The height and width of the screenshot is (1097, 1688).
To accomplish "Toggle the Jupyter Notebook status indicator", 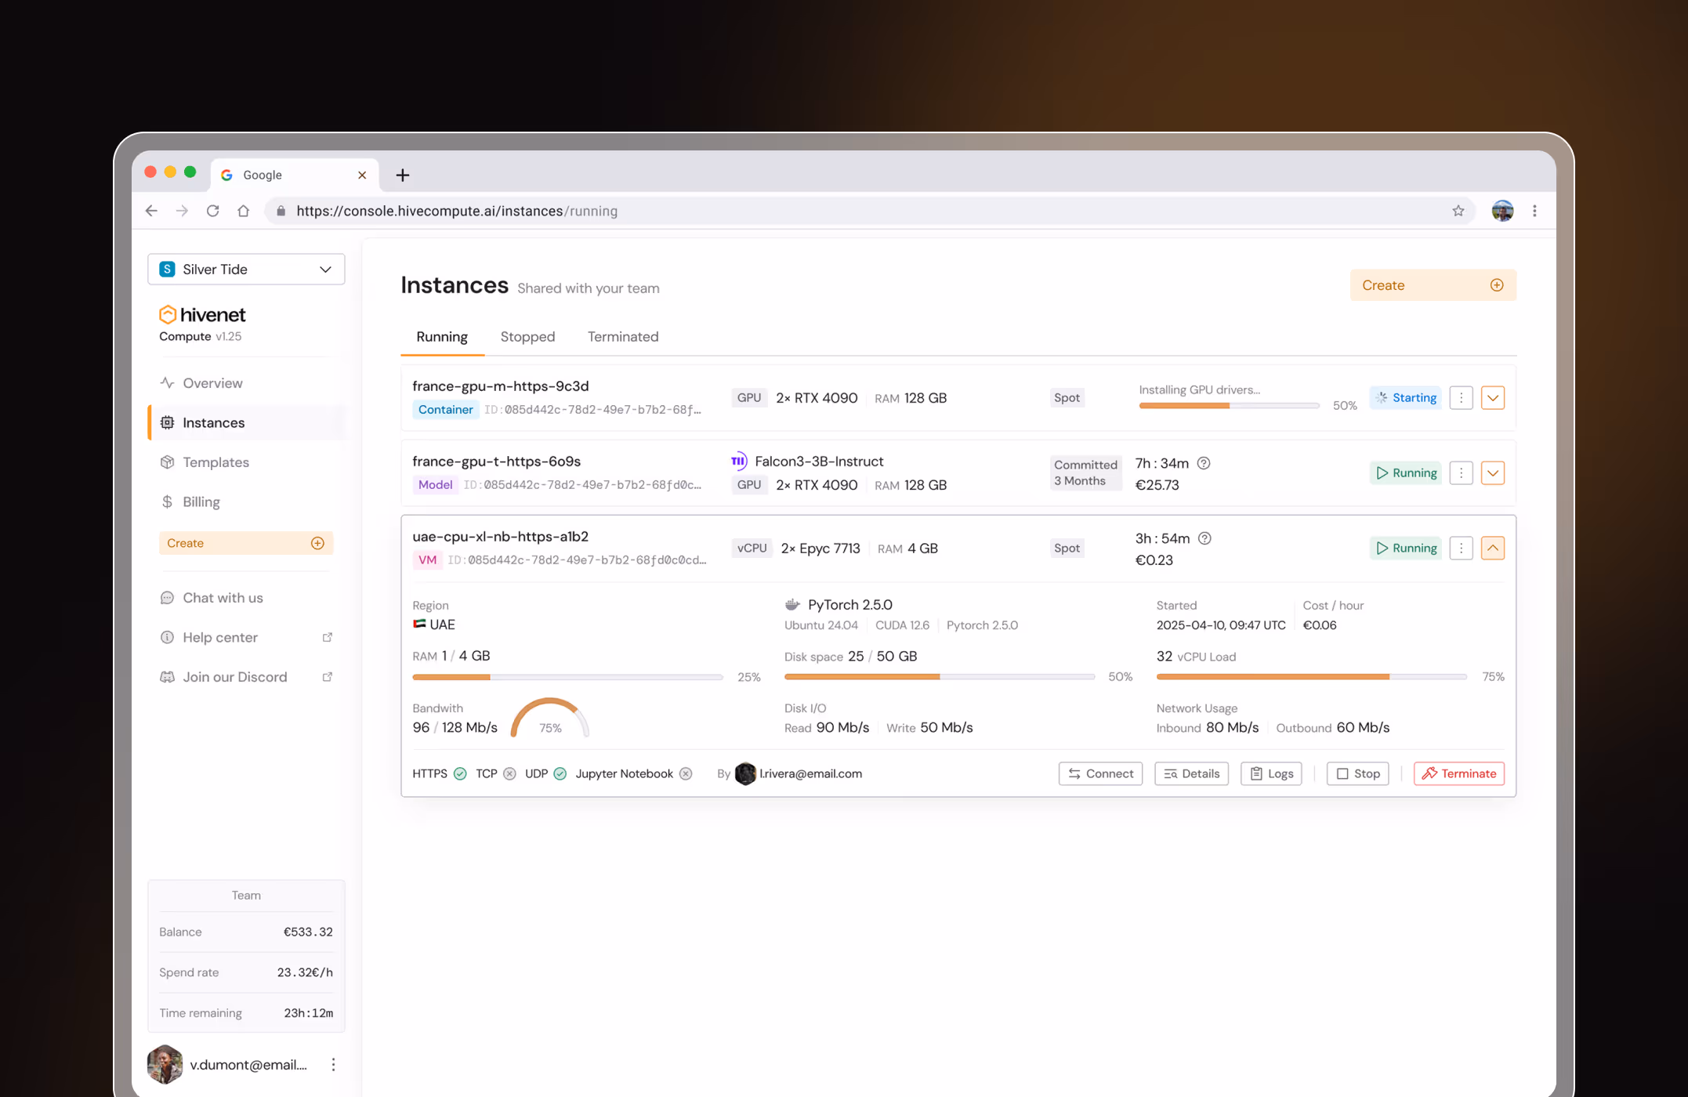I will pyautogui.click(x=686, y=773).
